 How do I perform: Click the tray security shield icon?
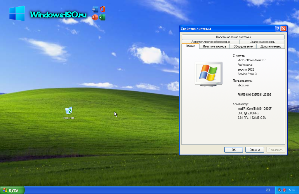pos(284,190)
